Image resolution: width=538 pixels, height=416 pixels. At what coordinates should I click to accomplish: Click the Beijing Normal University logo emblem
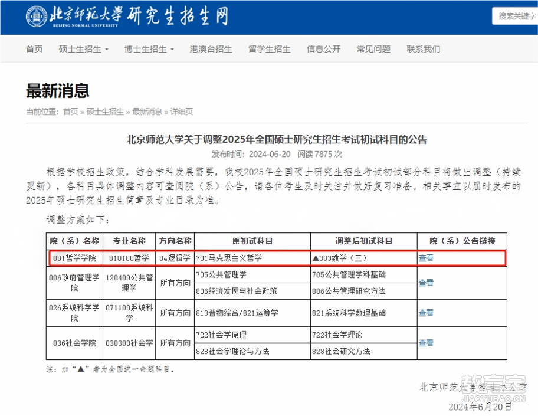tap(37, 16)
